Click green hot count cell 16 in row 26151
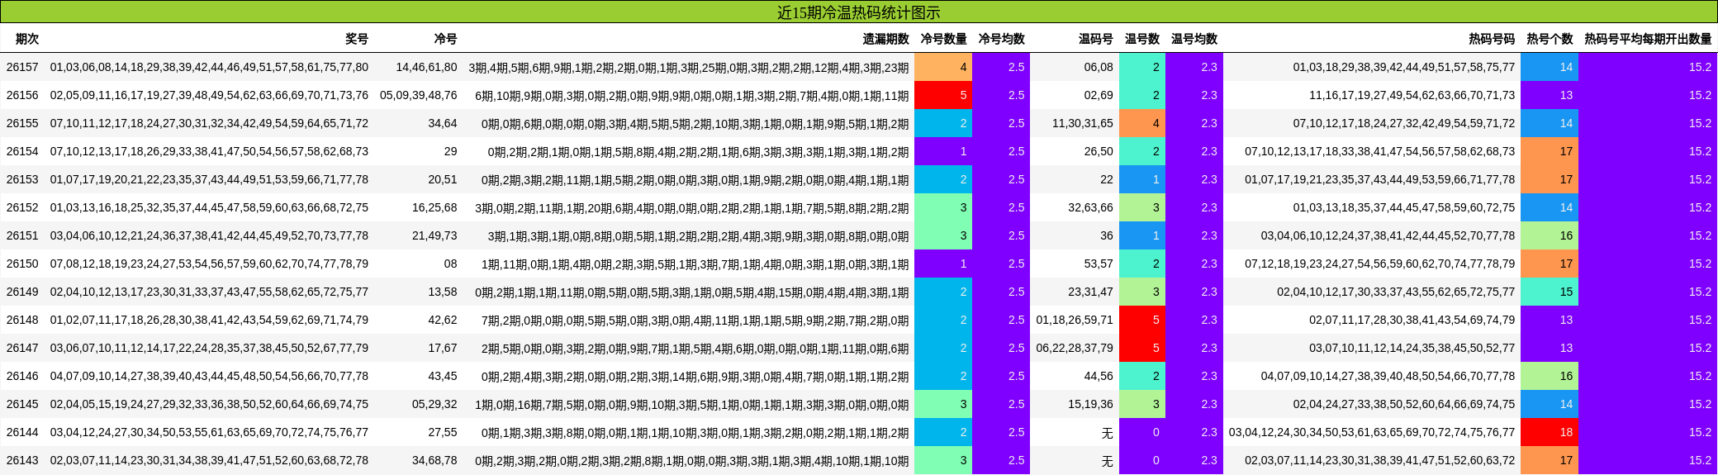 pos(1550,235)
